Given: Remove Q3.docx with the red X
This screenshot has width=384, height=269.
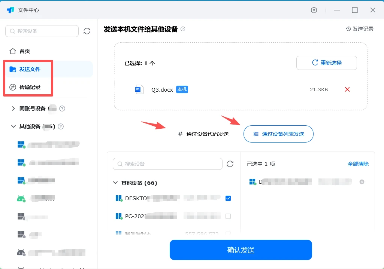Looking at the screenshot, I should coord(347,89).
